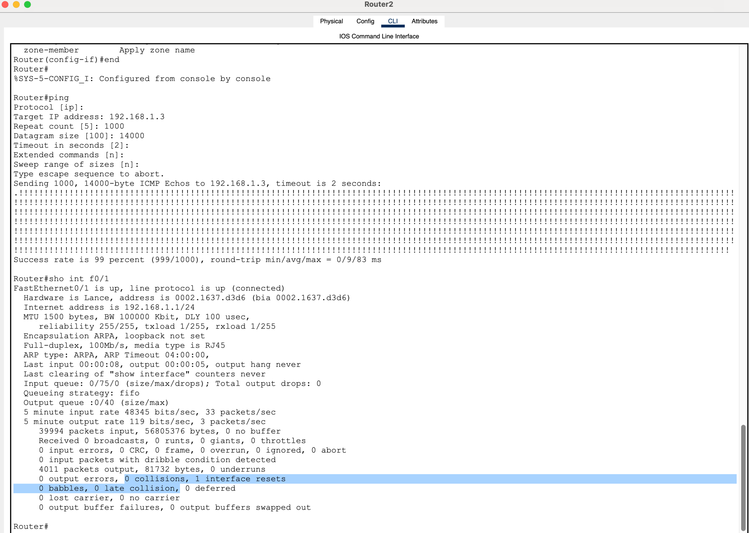749x533 pixels.
Task: Click 'reliability 255/255' line
Action: click(x=157, y=326)
